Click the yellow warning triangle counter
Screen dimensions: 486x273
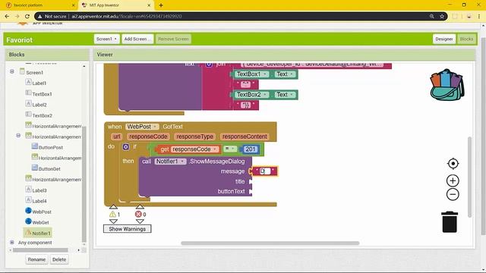(x=112, y=214)
